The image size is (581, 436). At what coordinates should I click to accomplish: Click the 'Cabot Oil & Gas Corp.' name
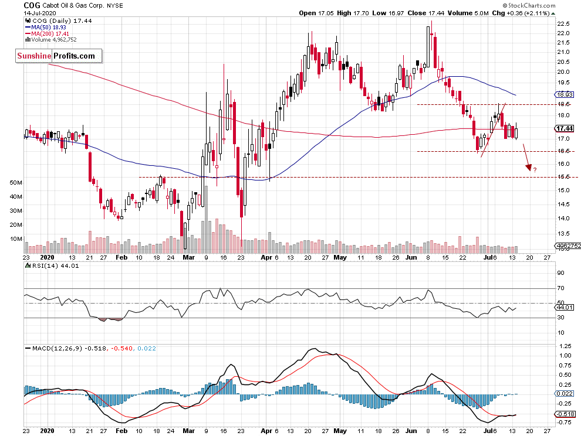pos(73,5)
